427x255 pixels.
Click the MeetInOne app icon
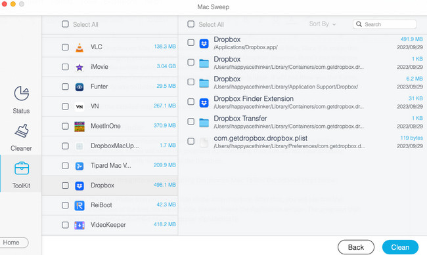79,127
